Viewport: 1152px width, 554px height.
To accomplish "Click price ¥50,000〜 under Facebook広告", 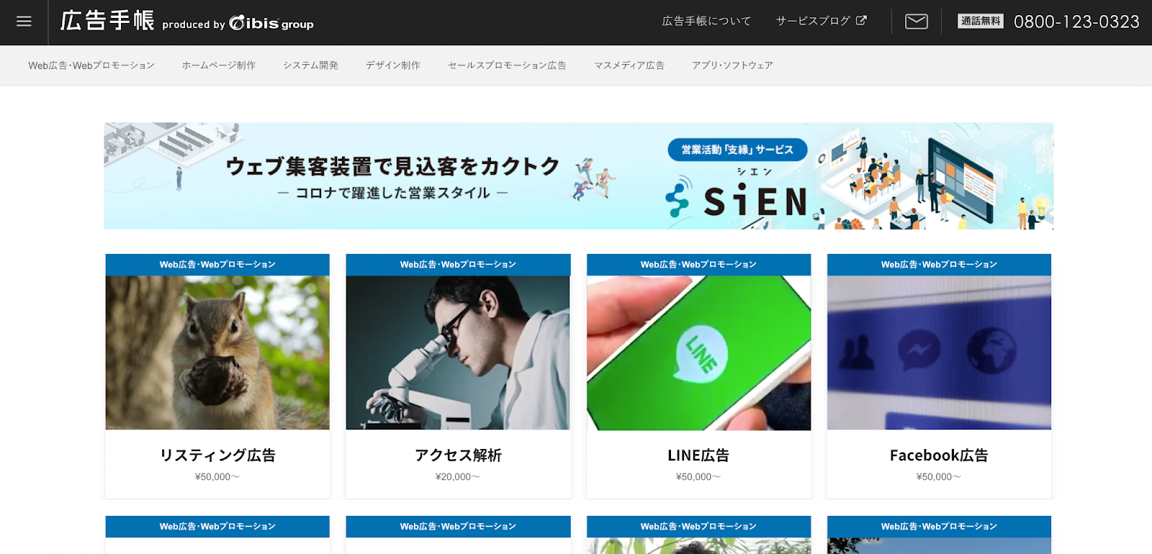I will coord(939,477).
